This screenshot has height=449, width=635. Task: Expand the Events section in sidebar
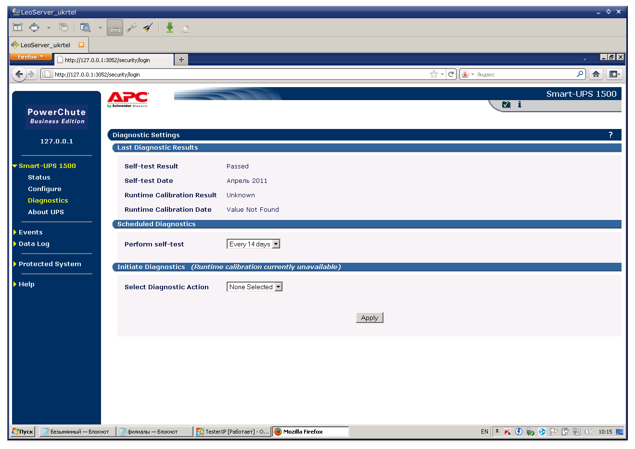30,232
